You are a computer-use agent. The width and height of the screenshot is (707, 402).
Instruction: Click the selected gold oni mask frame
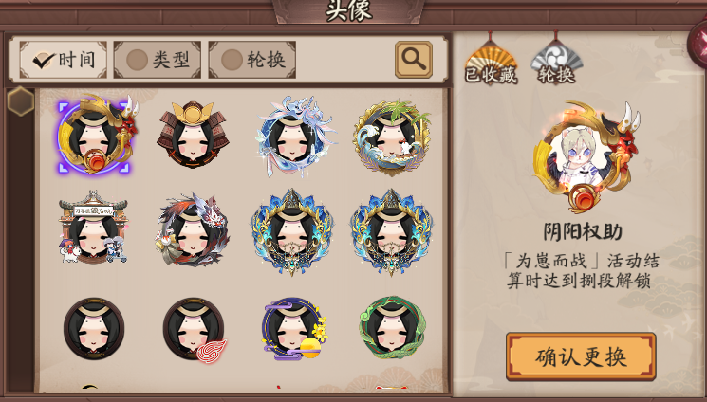click(x=96, y=136)
